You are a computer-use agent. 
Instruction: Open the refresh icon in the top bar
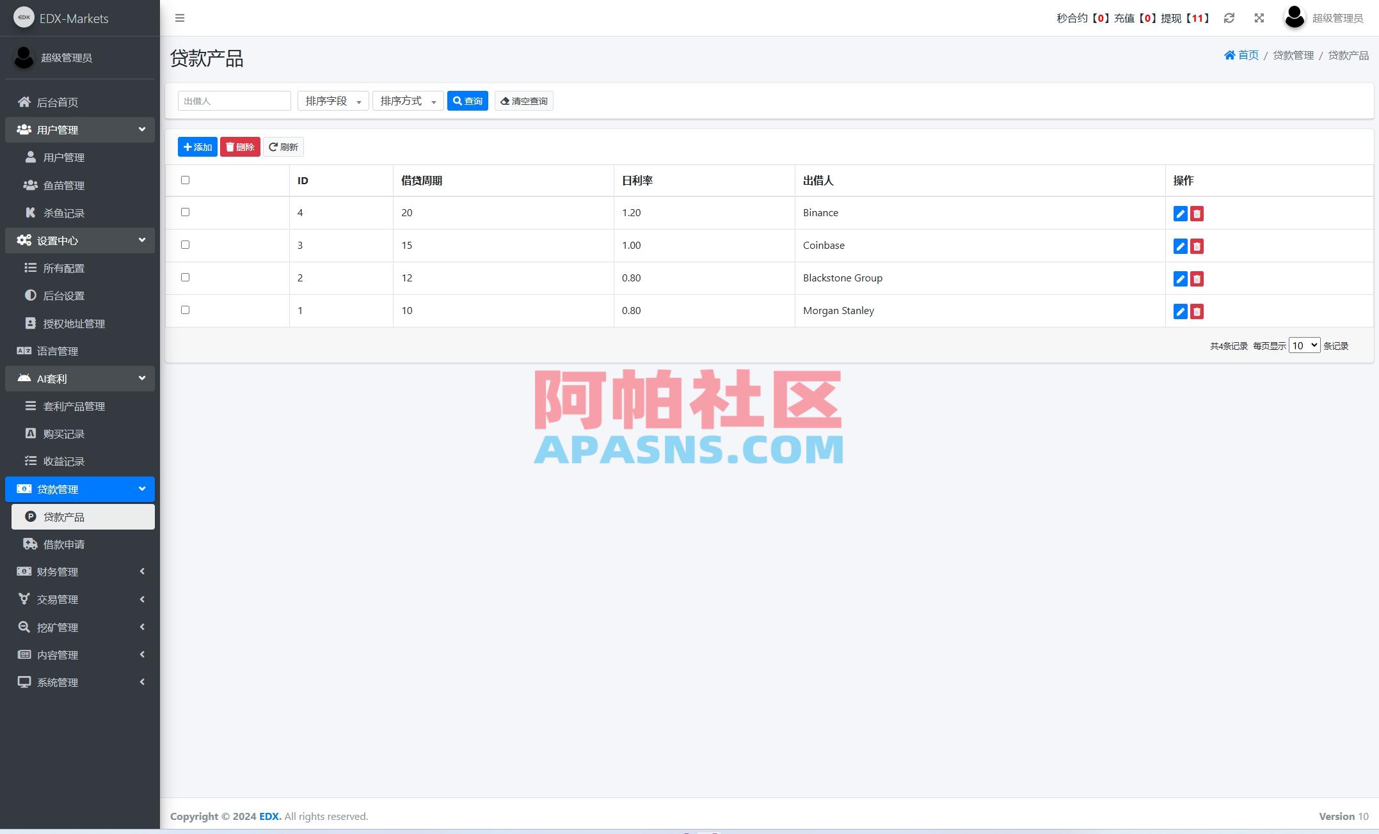1229,18
